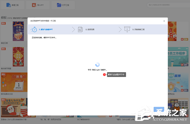Click the arrow chevron after step 2
This screenshot has width=190, height=124.
(120, 29)
